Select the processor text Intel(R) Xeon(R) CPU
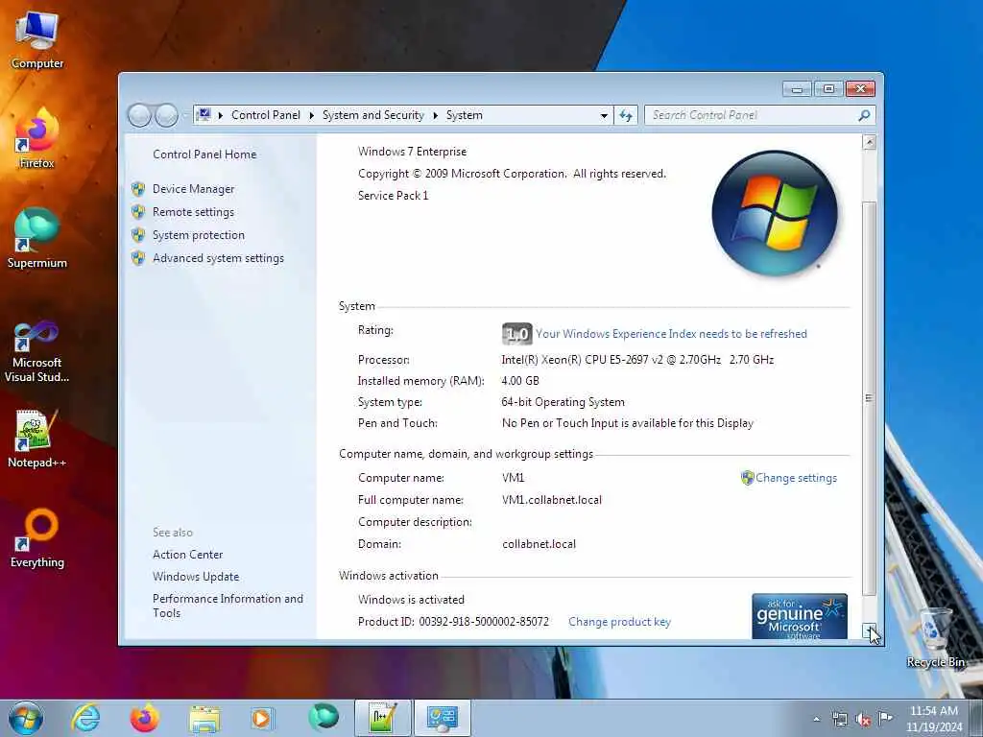 637,360
